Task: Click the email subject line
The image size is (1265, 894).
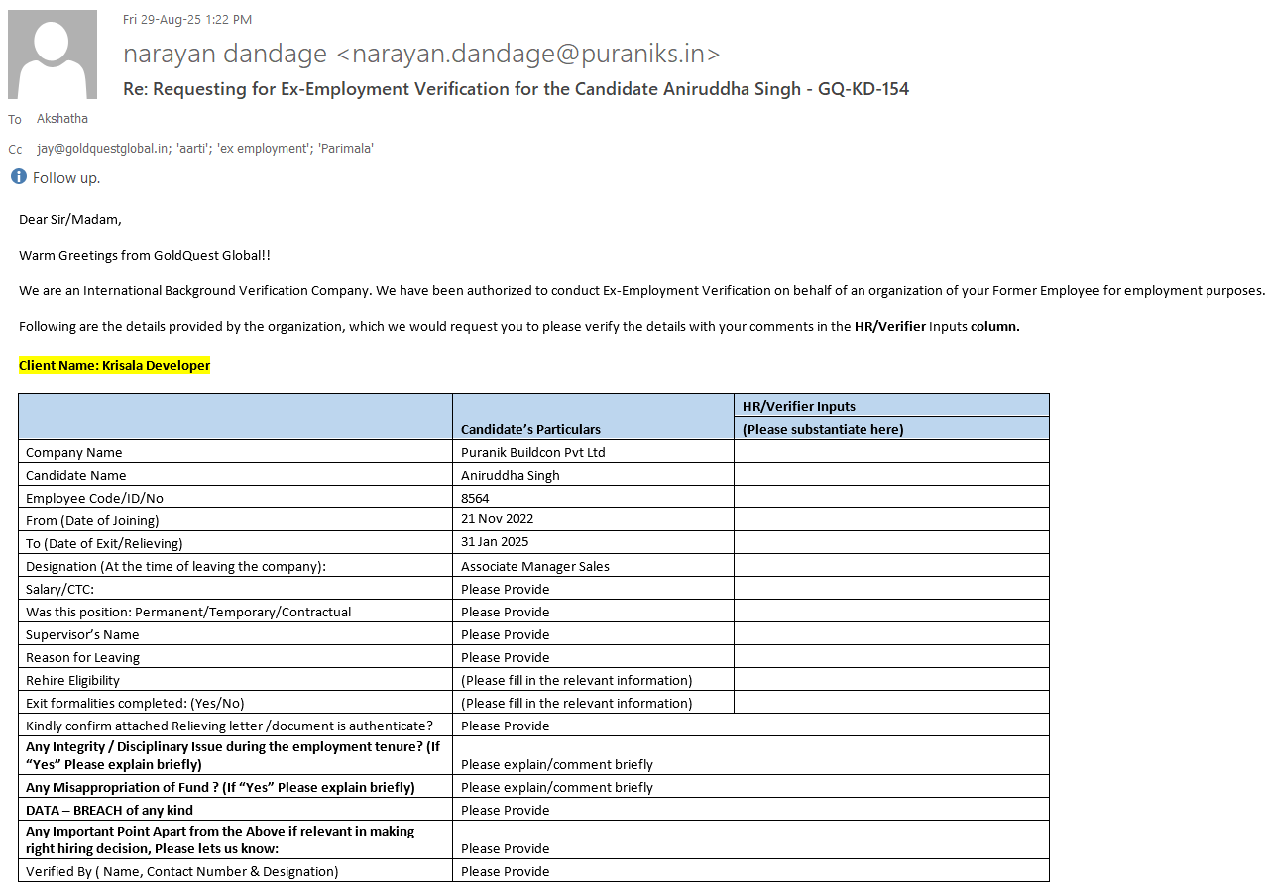Action: [516, 89]
